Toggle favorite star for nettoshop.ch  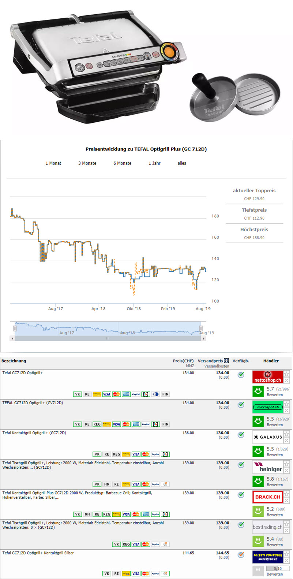pyautogui.click(x=287, y=374)
